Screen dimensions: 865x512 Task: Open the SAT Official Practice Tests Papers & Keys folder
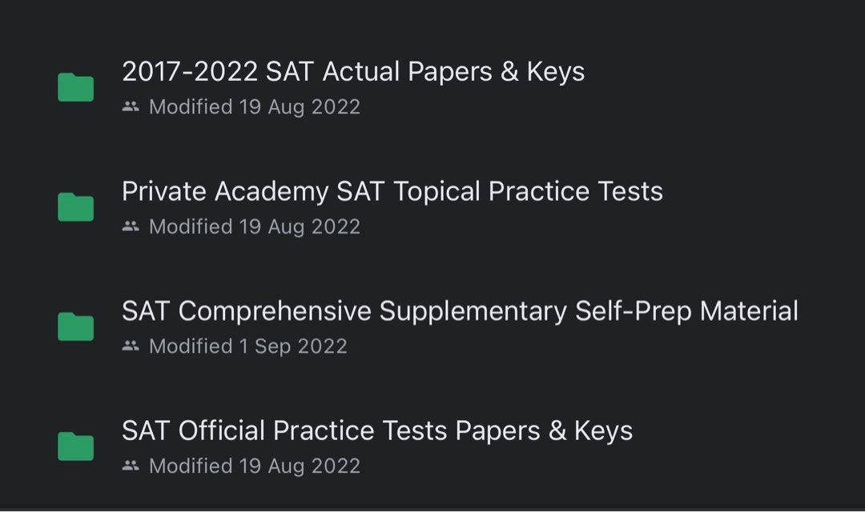[x=376, y=431]
